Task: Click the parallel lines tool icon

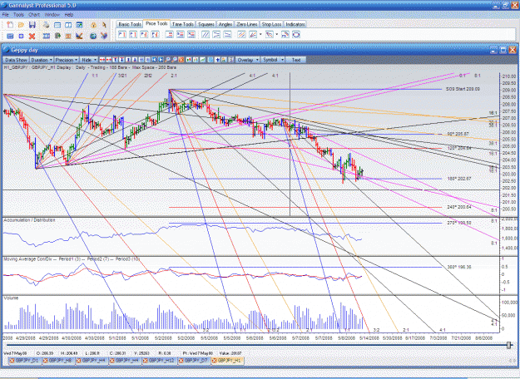Action: 206,34
